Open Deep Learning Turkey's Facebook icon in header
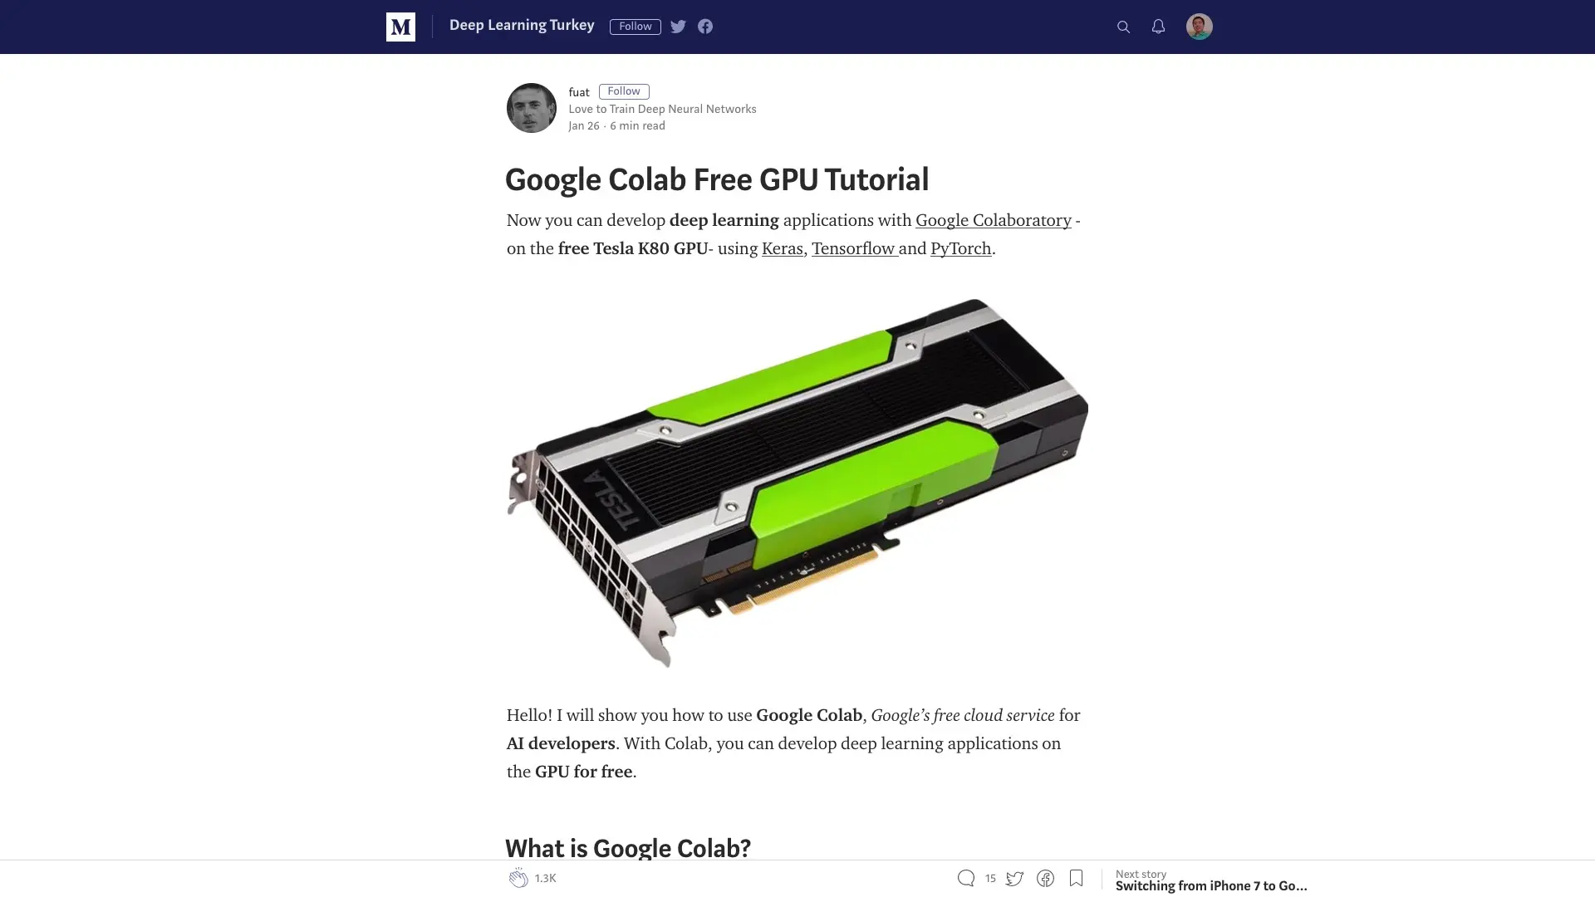This screenshot has height=897, width=1595. 705,27
